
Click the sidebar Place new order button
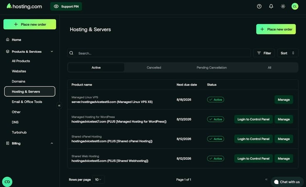pyautogui.click(x=30, y=25)
